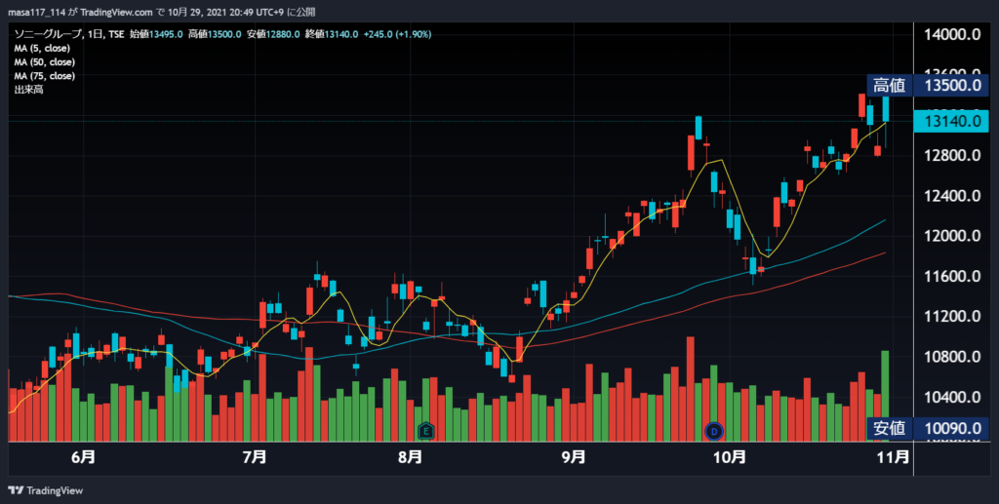The image size is (999, 504).
Task: Click the 10400.0 price axis value
Action: pos(952,397)
